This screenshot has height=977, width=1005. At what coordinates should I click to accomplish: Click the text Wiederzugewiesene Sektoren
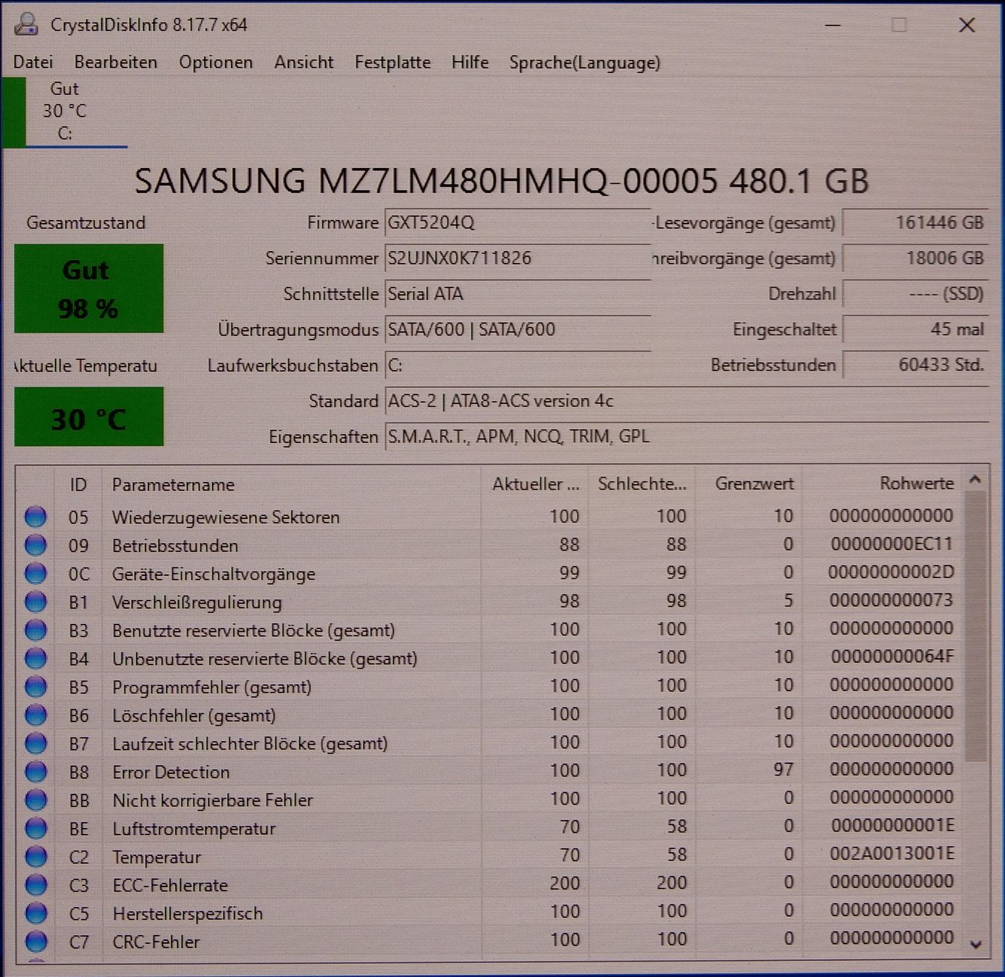click(x=226, y=517)
